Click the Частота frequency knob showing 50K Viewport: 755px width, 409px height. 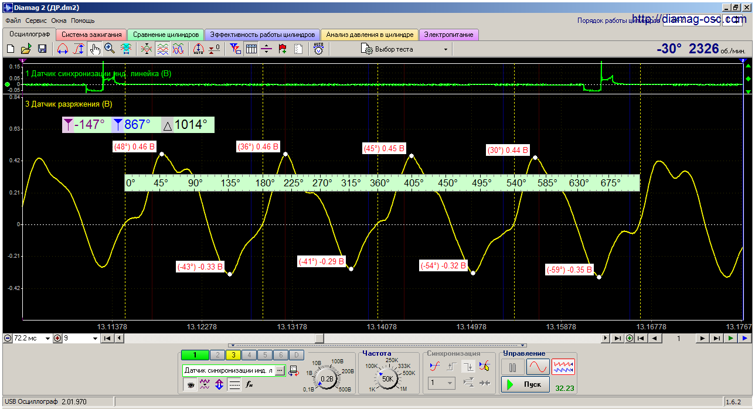pyautogui.click(x=387, y=379)
